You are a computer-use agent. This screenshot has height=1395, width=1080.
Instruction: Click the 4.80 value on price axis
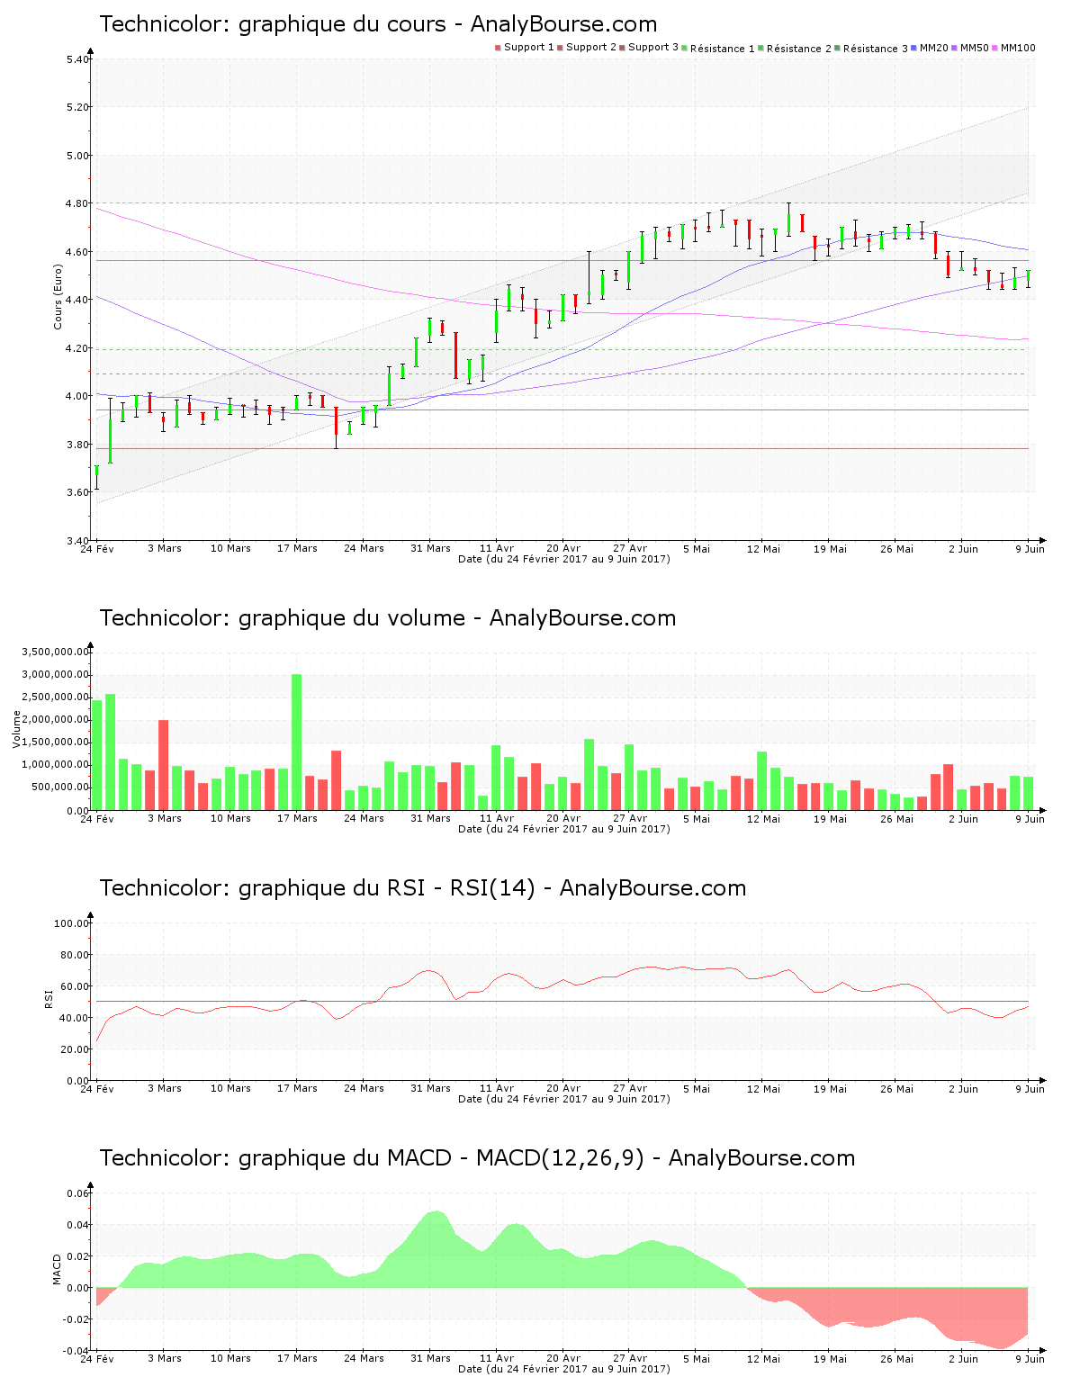point(77,203)
